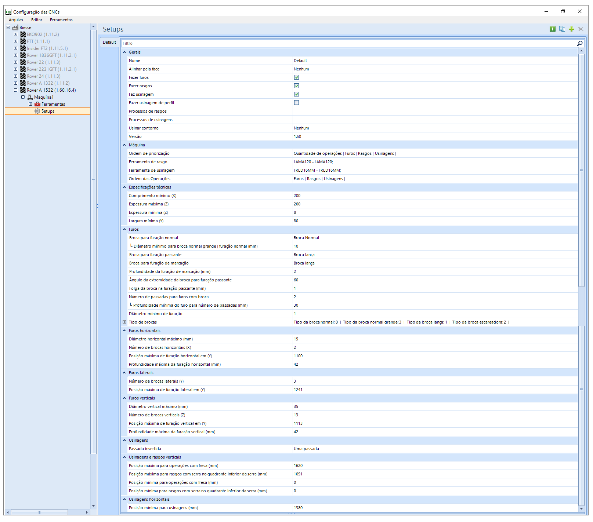The height and width of the screenshot is (522, 593).
Task: Click the gear icon beside Setups
Action: pyautogui.click(x=37, y=111)
